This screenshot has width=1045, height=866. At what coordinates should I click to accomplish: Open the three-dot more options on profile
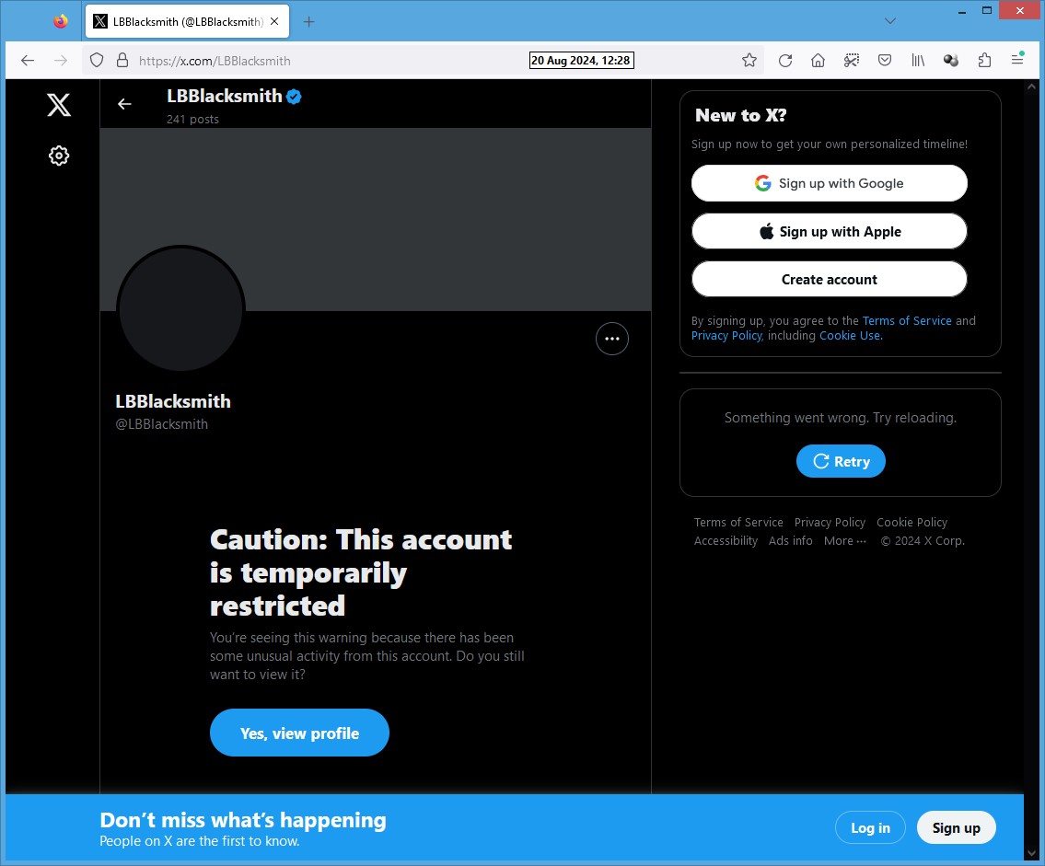611,339
